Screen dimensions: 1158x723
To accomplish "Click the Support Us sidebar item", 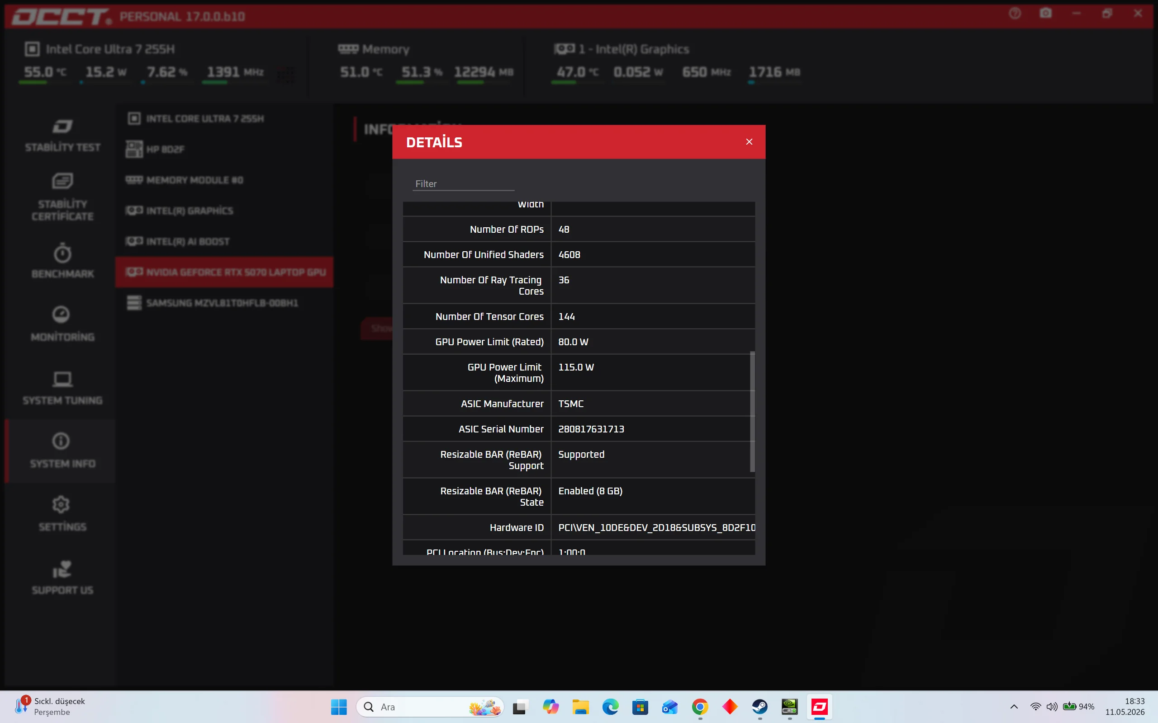I will pyautogui.click(x=63, y=577).
